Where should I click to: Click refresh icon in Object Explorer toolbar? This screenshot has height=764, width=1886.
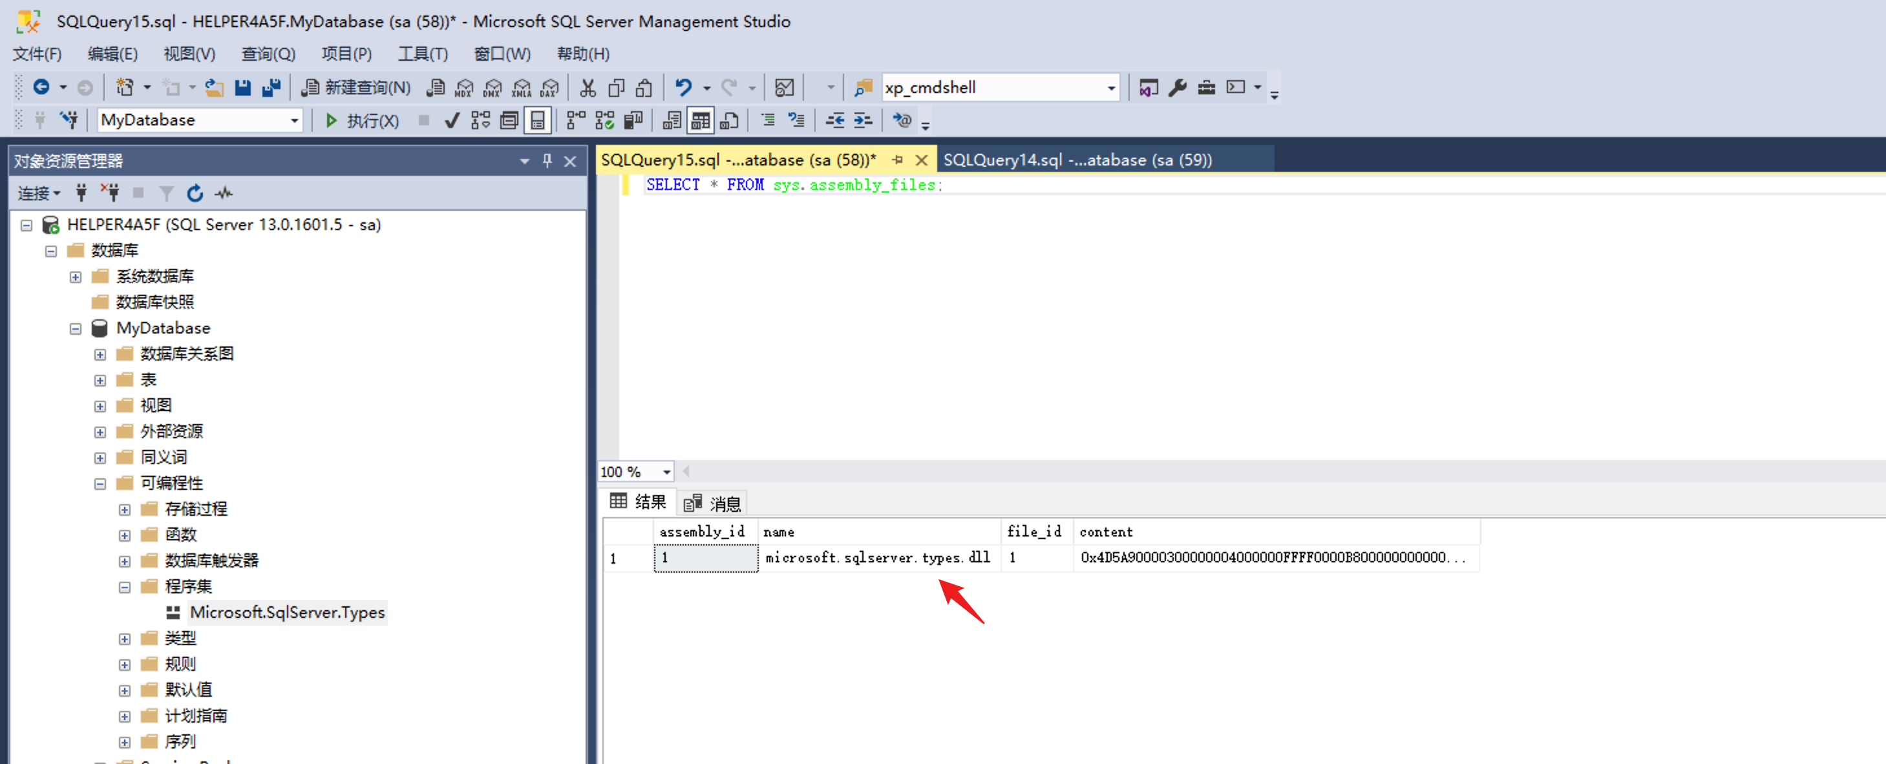pyautogui.click(x=195, y=193)
